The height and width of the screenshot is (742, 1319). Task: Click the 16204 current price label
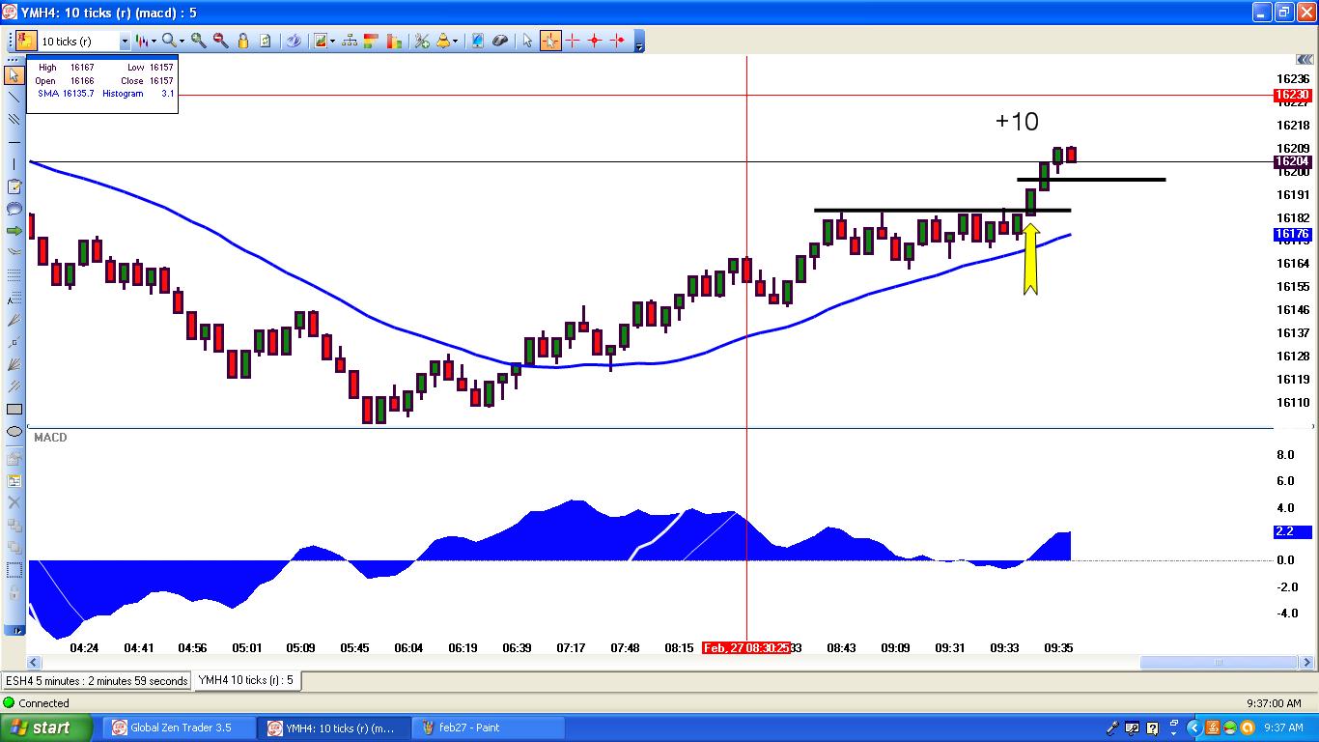click(1292, 161)
